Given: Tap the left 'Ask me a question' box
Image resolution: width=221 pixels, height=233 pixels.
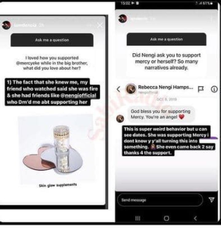Looking at the screenshot, I should pos(52,40).
